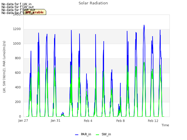
Task: Click the Jan 31 x-axis label
Action: 56,120
